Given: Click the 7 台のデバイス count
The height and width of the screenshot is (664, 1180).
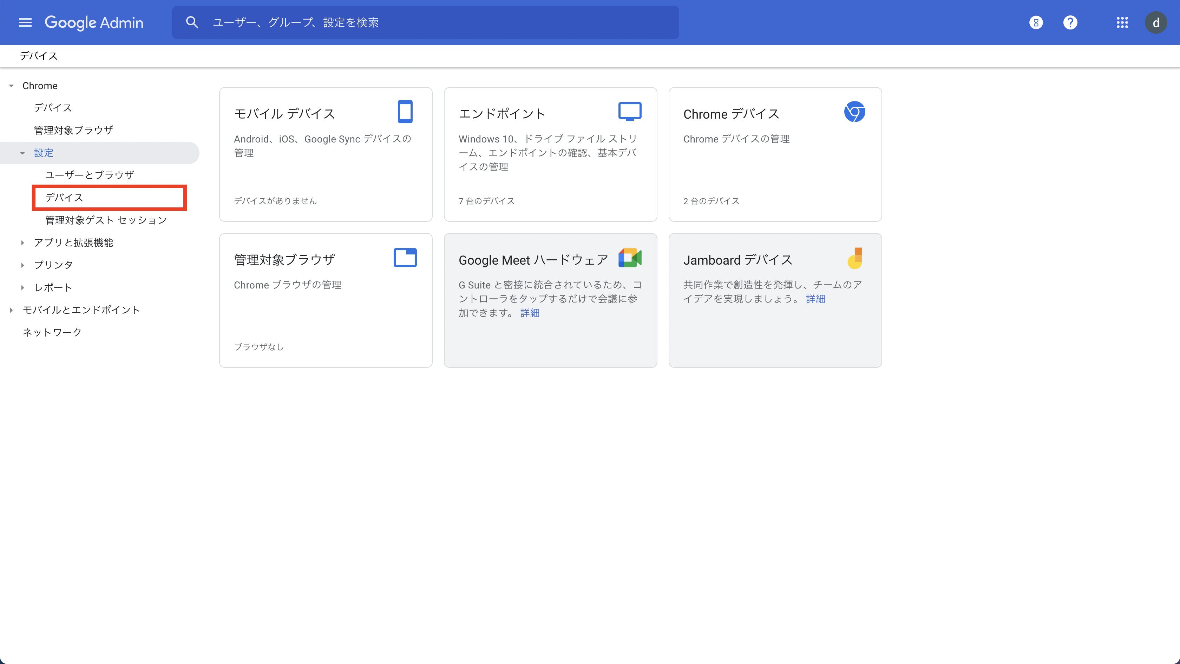Looking at the screenshot, I should click(x=486, y=201).
